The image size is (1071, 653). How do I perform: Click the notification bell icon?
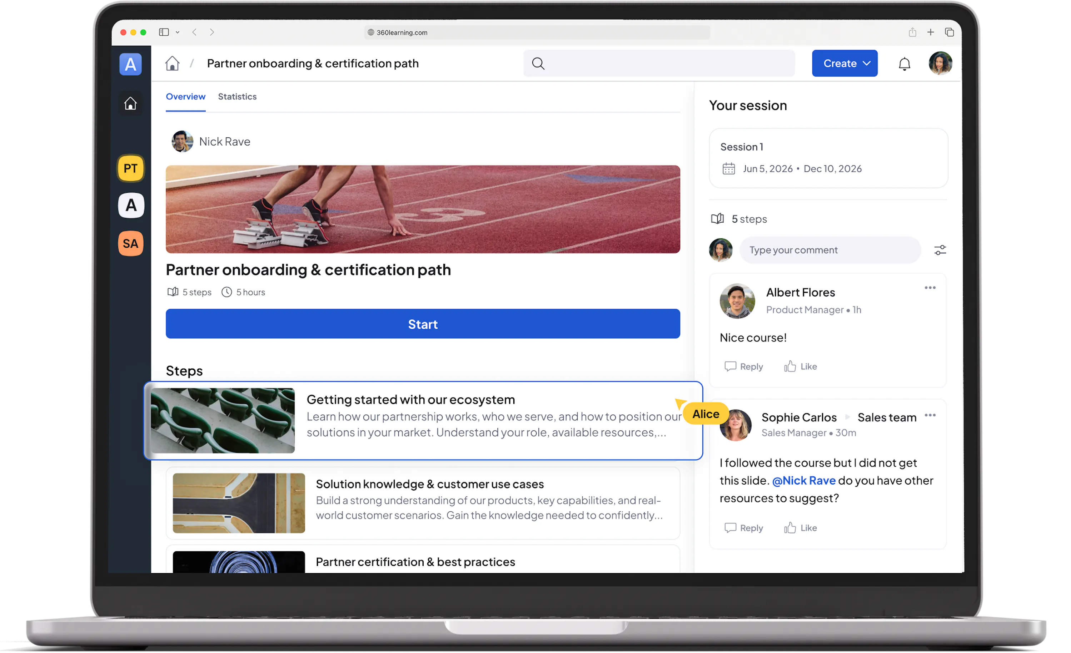pos(904,64)
